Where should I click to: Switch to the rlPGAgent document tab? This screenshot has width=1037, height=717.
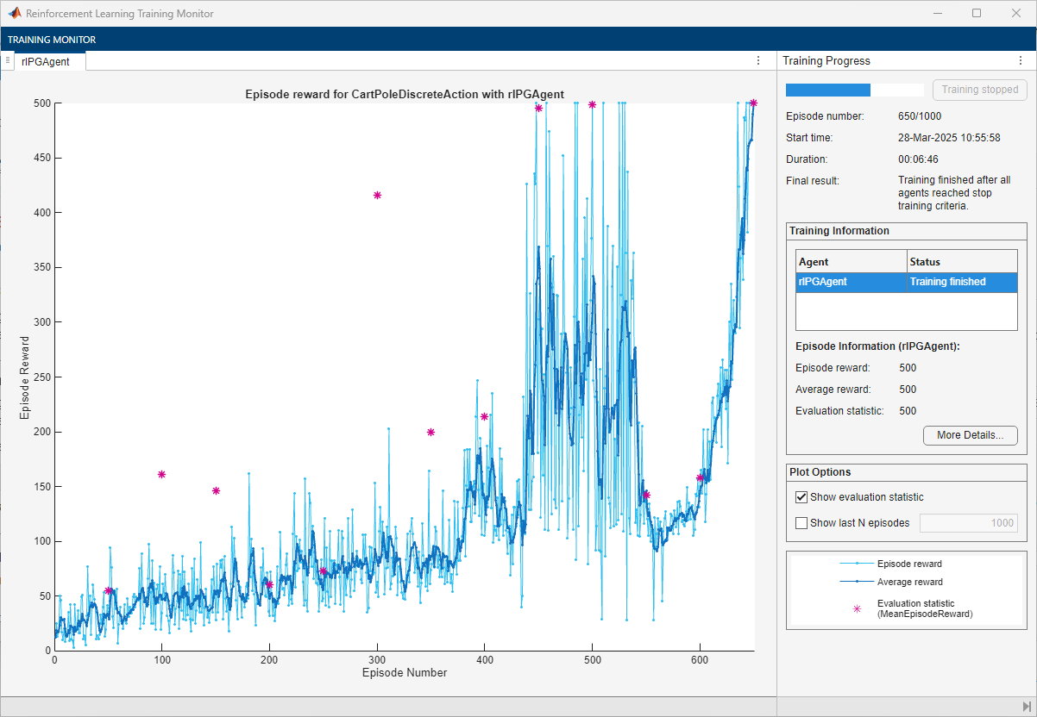click(47, 61)
